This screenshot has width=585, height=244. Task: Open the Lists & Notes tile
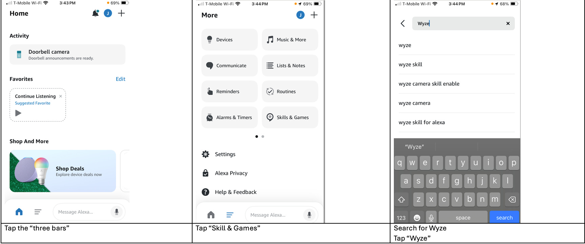290,65
